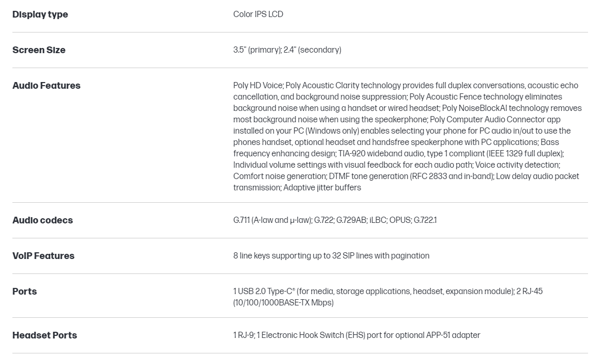Click the "OPUS" codec entry
The height and width of the screenshot is (356, 603).
pyautogui.click(x=400, y=220)
